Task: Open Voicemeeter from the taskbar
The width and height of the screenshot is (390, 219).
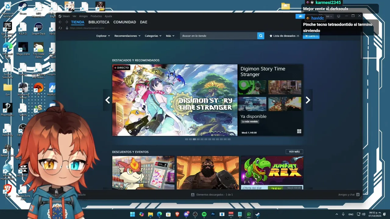Action: click(x=231, y=214)
